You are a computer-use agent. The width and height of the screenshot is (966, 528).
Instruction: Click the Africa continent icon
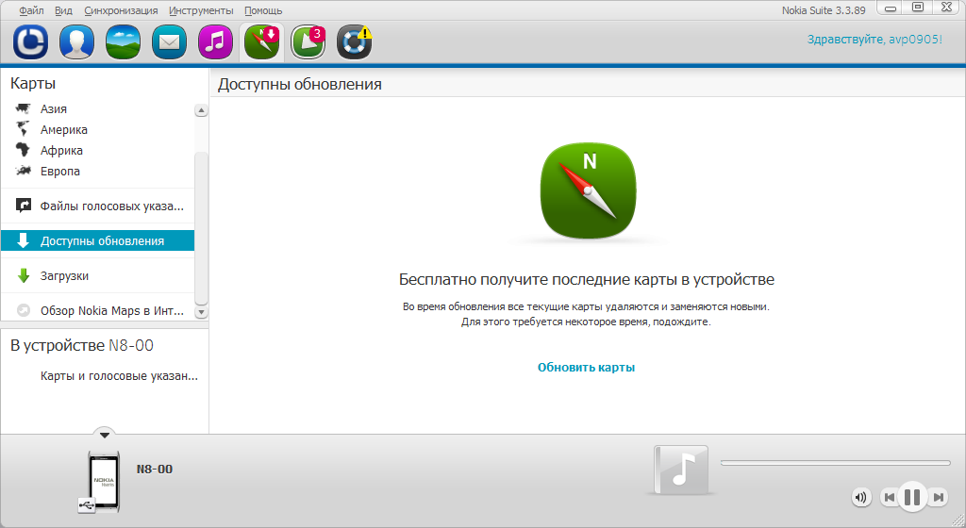point(23,150)
